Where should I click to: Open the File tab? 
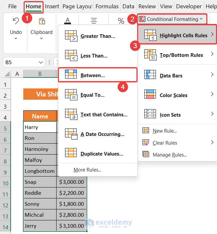tap(12, 6)
